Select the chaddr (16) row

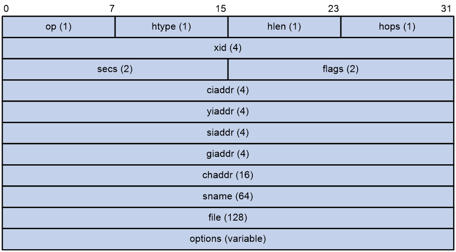coord(228,175)
